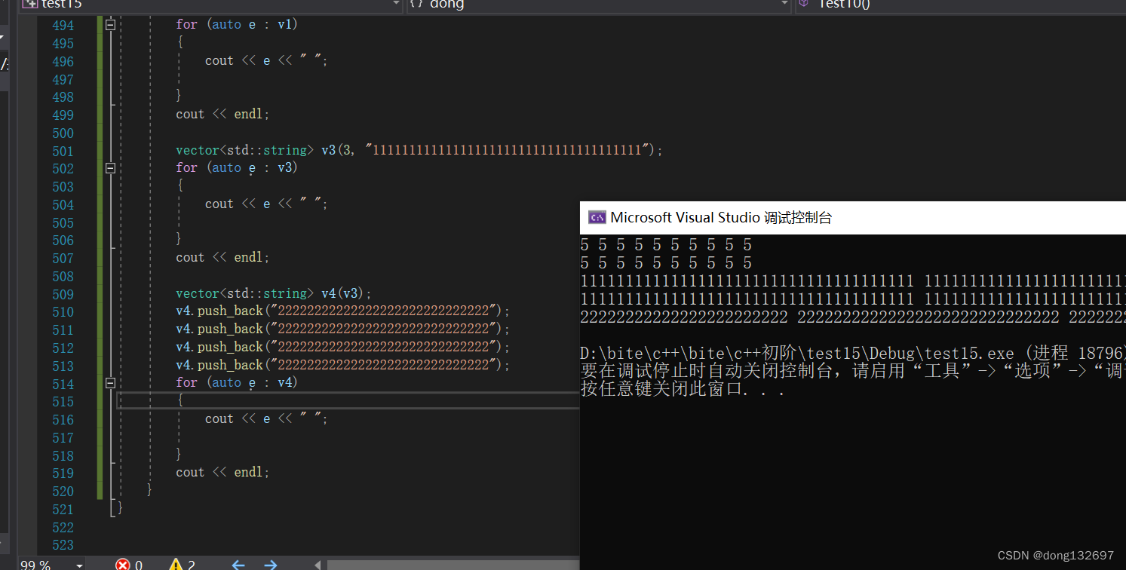The width and height of the screenshot is (1126, 570).
Task: Click the cout << e statement on line 516
Action: 266,418
